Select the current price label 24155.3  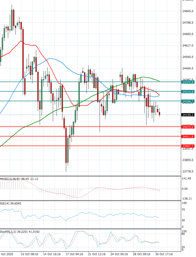tap(188, 115)
